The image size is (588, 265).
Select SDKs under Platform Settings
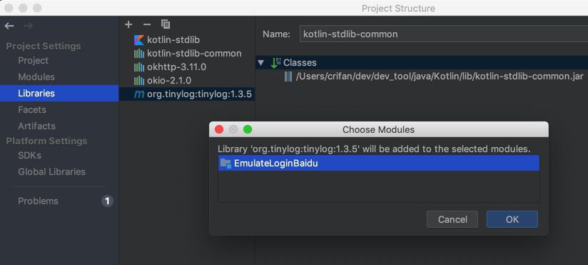click(x=30, y=155)
